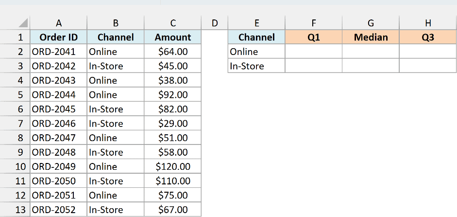Select the $110.00 amount cell
Screen dimensions: 457x217
coord(173,181)
